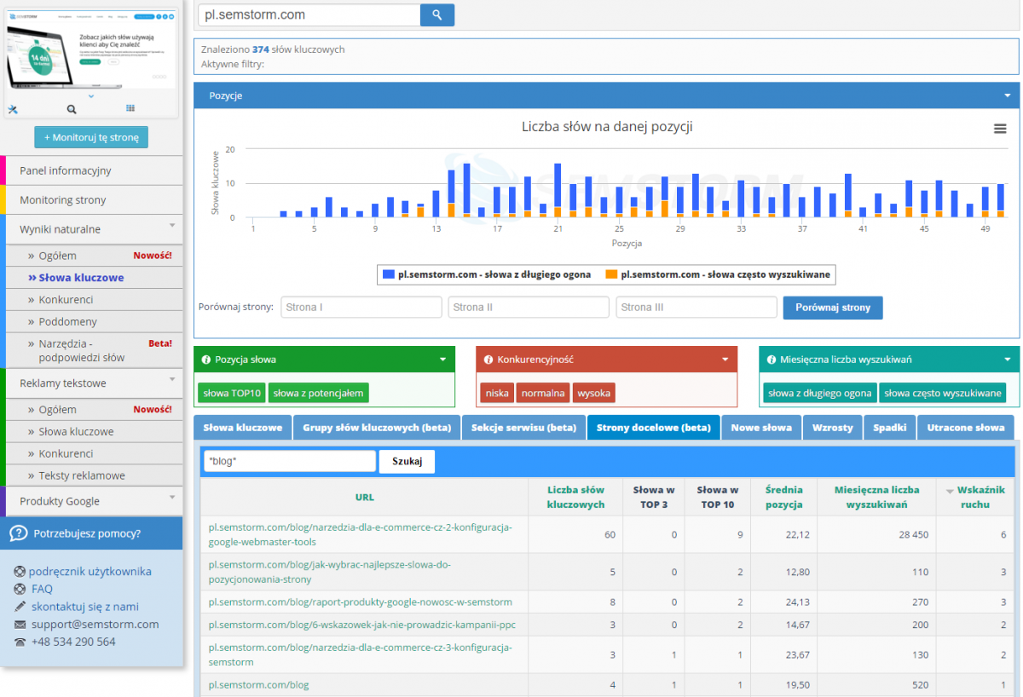The width and height of the screenshot is (1023, 697).
Task: Toggle the wysoka competition filter
Action: [x=594, y=393]
